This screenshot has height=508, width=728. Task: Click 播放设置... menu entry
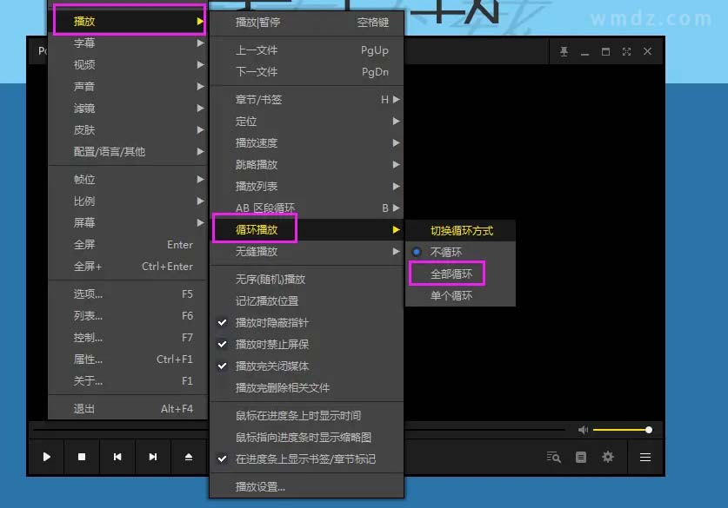click(x=260, y=487)
